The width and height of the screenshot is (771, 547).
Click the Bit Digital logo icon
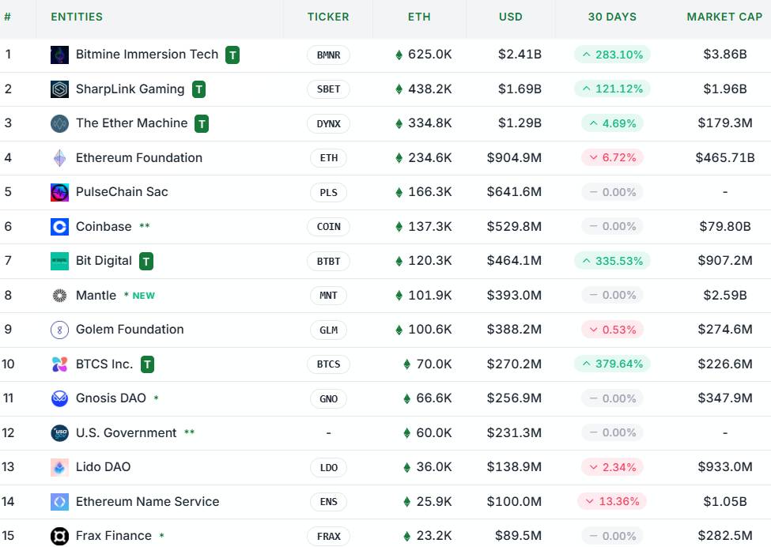point(59,261)
